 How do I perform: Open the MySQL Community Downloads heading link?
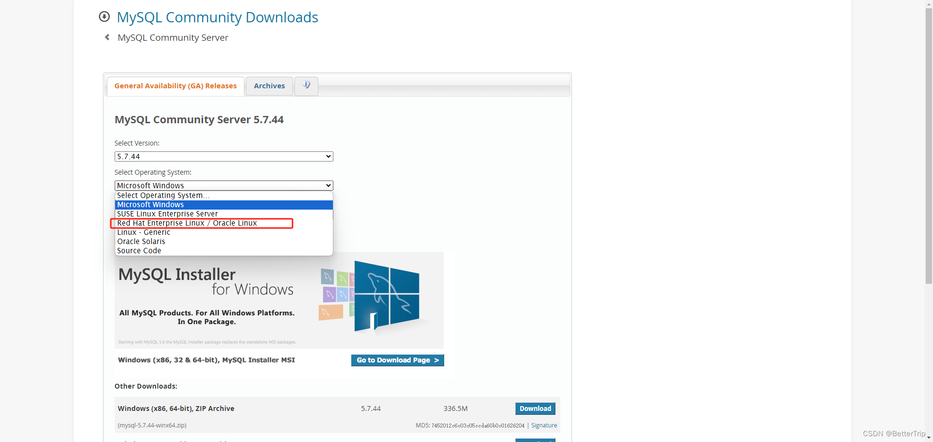tap(217, 17)
